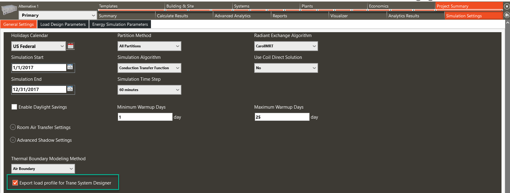
Task: Switch to the General Settings tab
Action: 19,24
